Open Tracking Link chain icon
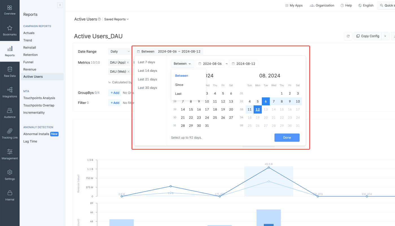 coord(10,131)
